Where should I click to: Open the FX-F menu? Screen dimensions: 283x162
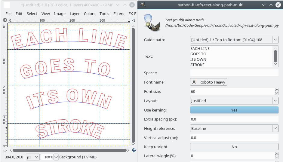coord(132,14)
